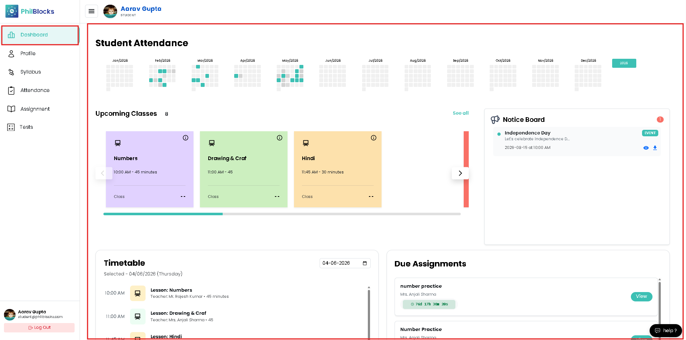The image size is (686, 340).
Task: Click See all upcoming classes link
Action: pyautogui.click(x=460, y=113)
